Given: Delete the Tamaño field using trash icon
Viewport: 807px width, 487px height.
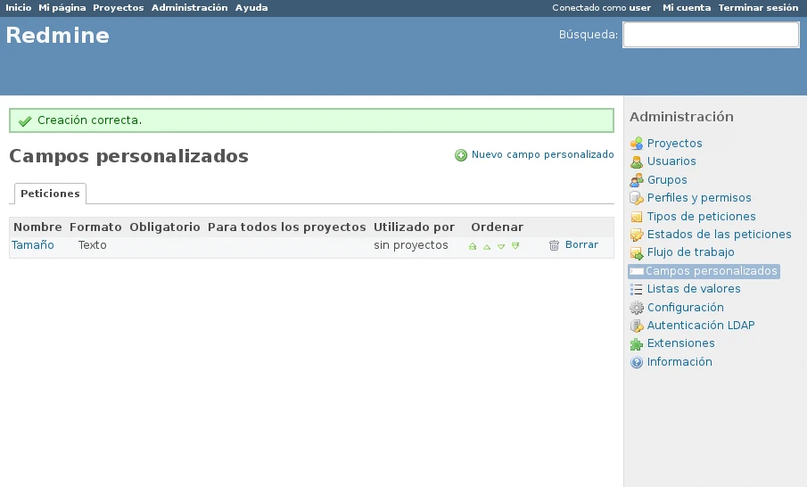Looking at the screenshot, I should [554, 245].
